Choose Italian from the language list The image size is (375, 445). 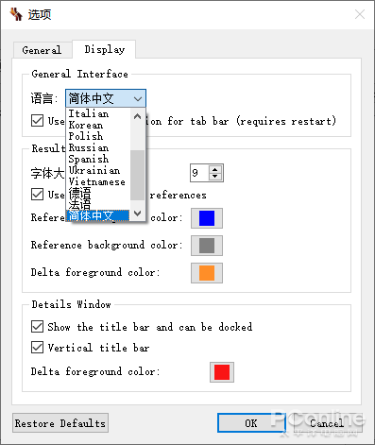point(89,113)
